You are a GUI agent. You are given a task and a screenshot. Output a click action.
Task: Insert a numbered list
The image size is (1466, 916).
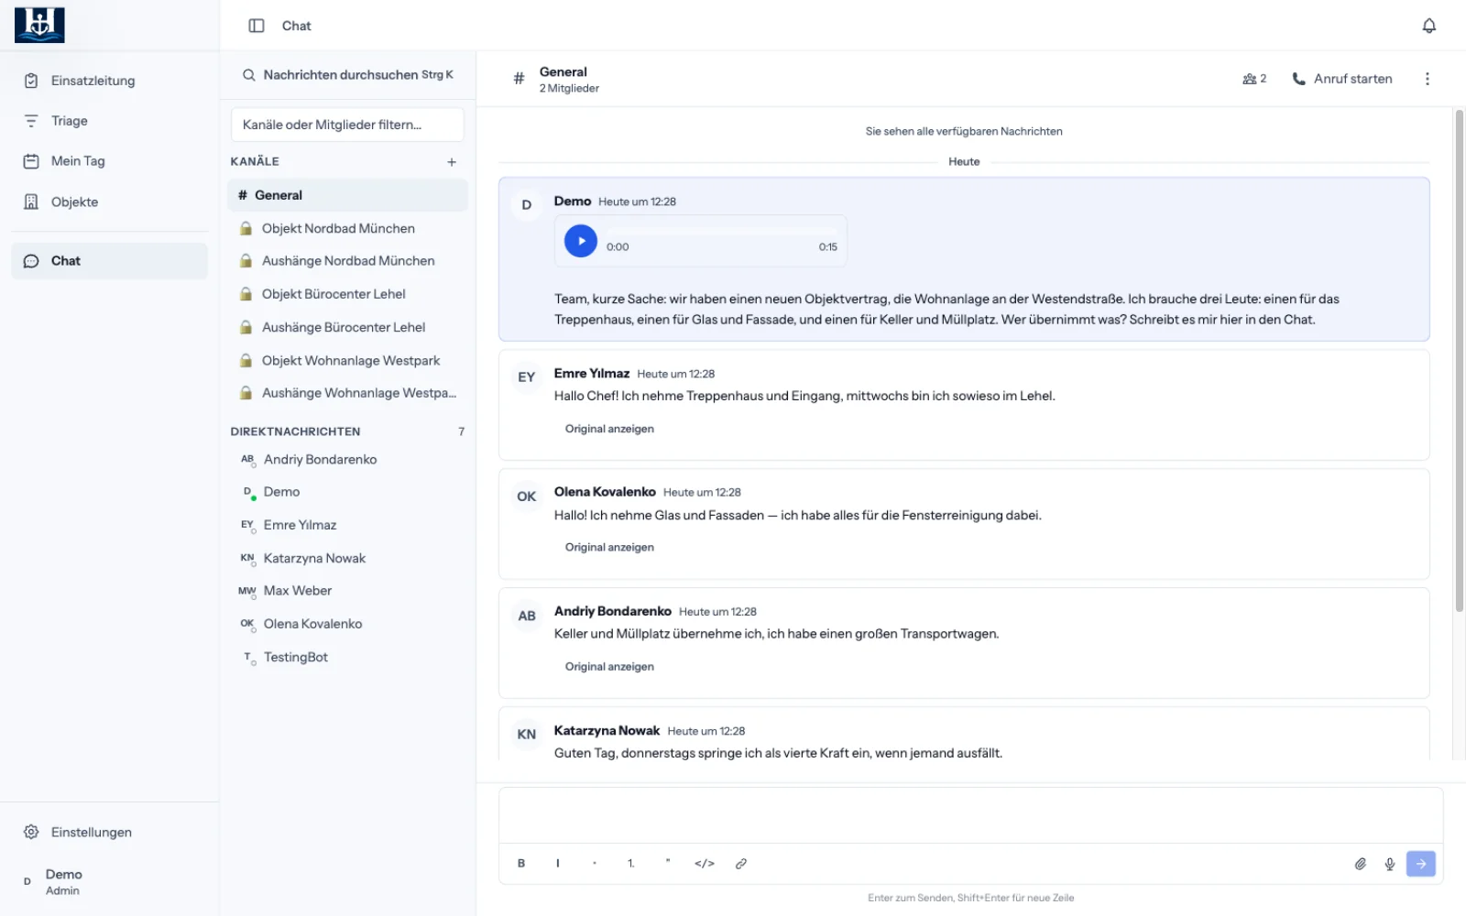pos(631,864)
